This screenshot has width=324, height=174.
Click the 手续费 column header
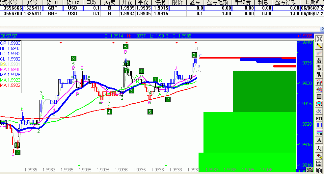[x=243, y=3]
